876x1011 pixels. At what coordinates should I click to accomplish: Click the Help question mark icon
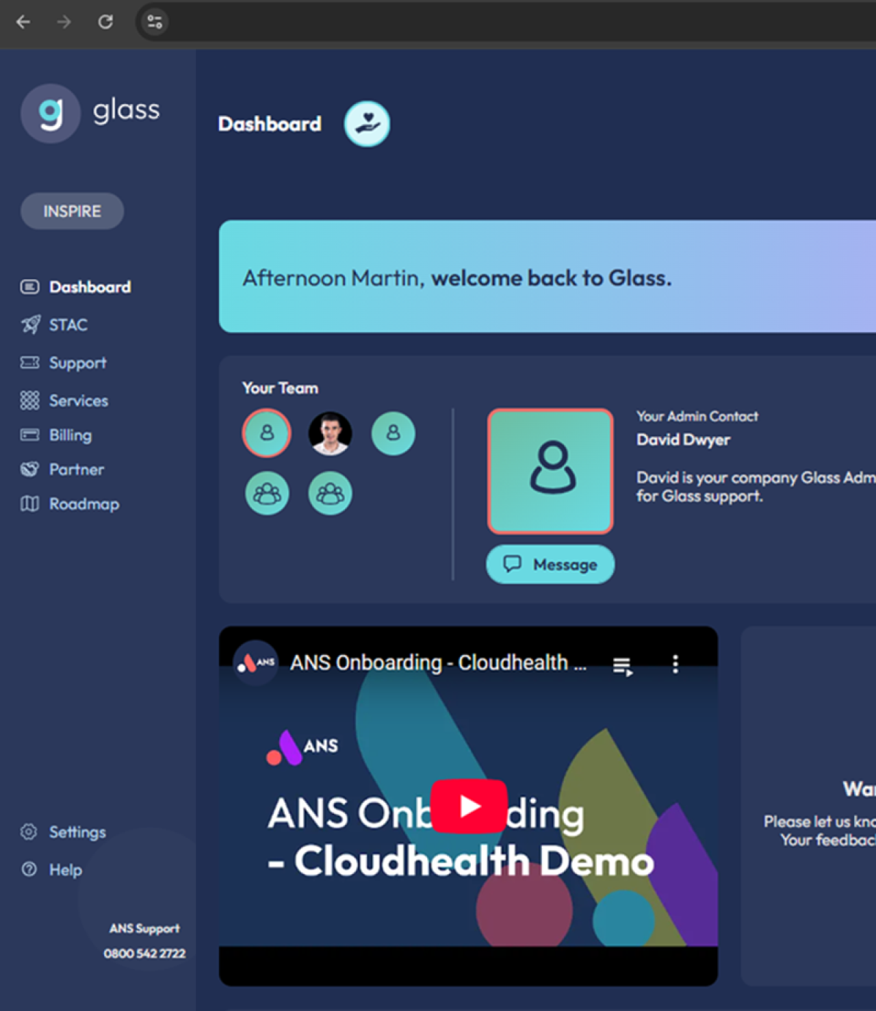coord(29,869)
